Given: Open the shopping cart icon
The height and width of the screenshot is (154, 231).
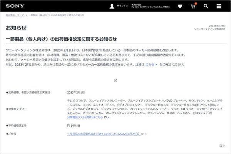Looking at the screenshot, I should [193, 6].
